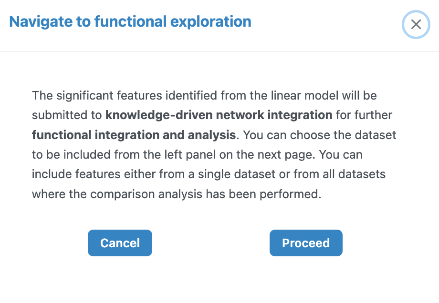Close the dialog with the X icon
439x303 pixels.
[416, 24]
